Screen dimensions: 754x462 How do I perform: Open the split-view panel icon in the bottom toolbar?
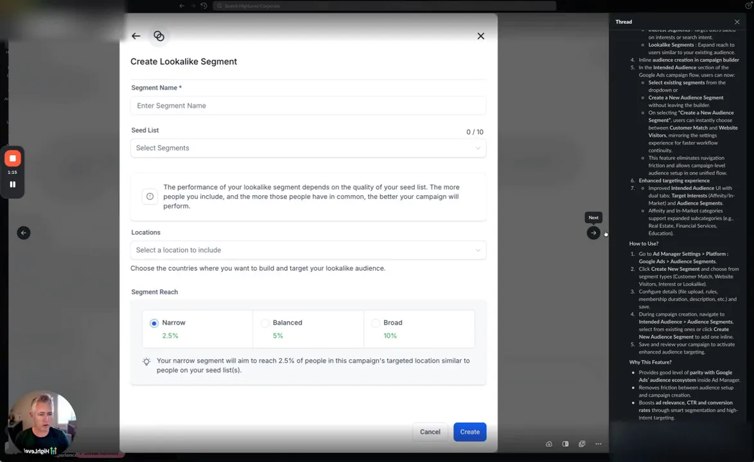pyautogui.click(x=565, y=443)
